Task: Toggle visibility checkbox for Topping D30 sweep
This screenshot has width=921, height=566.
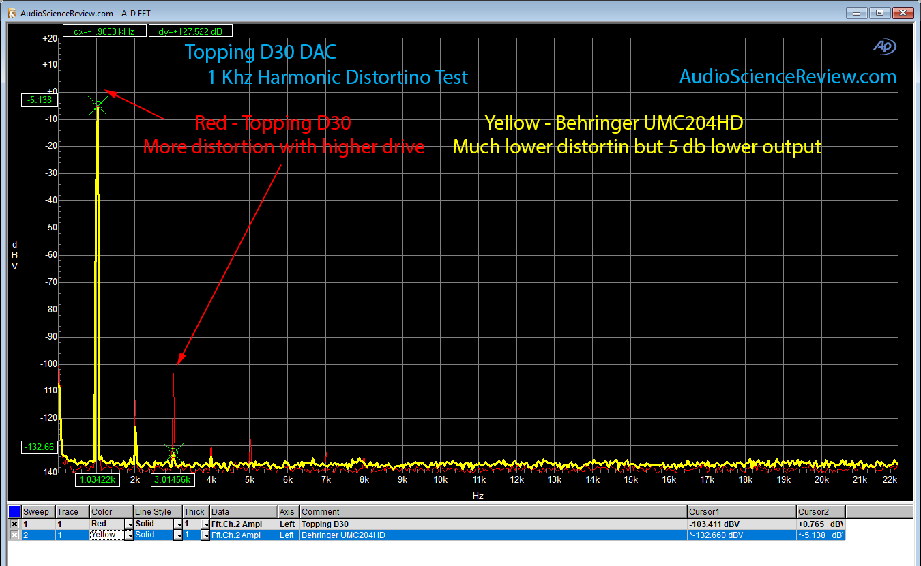Action: (14, 524)
